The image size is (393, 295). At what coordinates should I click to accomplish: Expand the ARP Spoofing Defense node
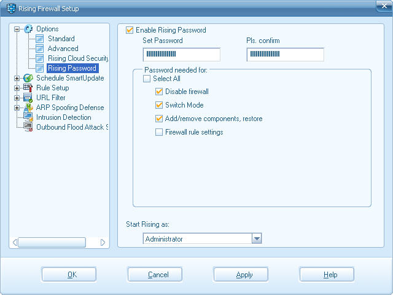point(17,108)
